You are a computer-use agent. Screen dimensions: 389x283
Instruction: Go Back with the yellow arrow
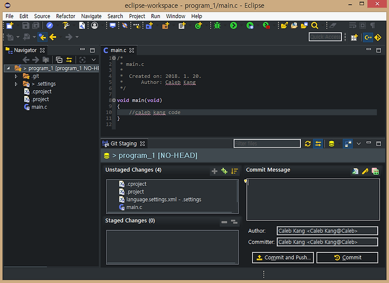[x=53, y=37]
